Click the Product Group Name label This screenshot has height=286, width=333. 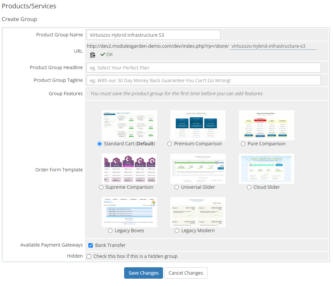click(x=60, y=35)
